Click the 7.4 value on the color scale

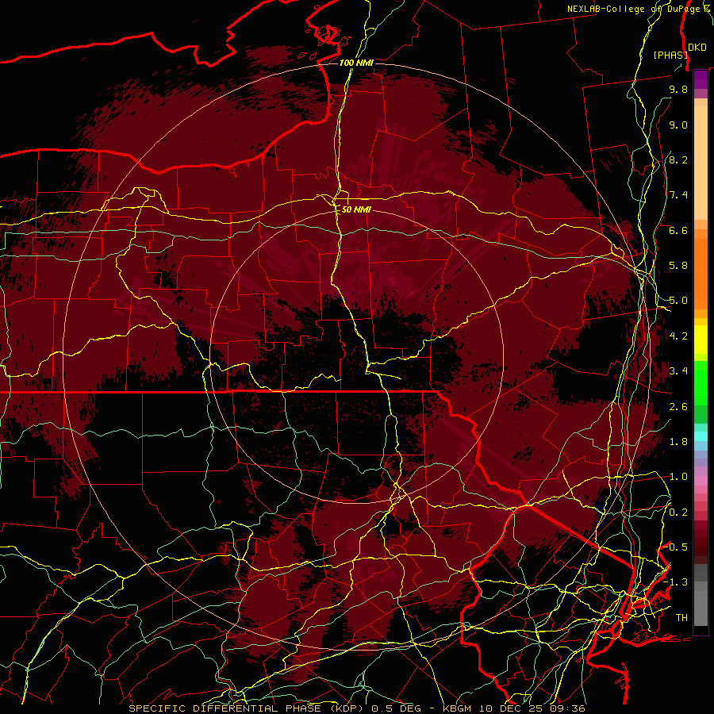(x=678, y=195)
